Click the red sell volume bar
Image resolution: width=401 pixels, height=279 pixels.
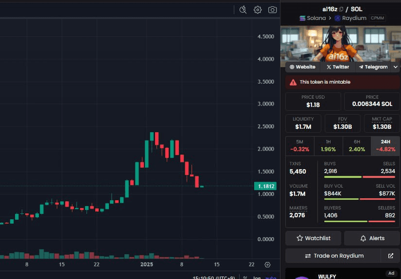point(378,199)
